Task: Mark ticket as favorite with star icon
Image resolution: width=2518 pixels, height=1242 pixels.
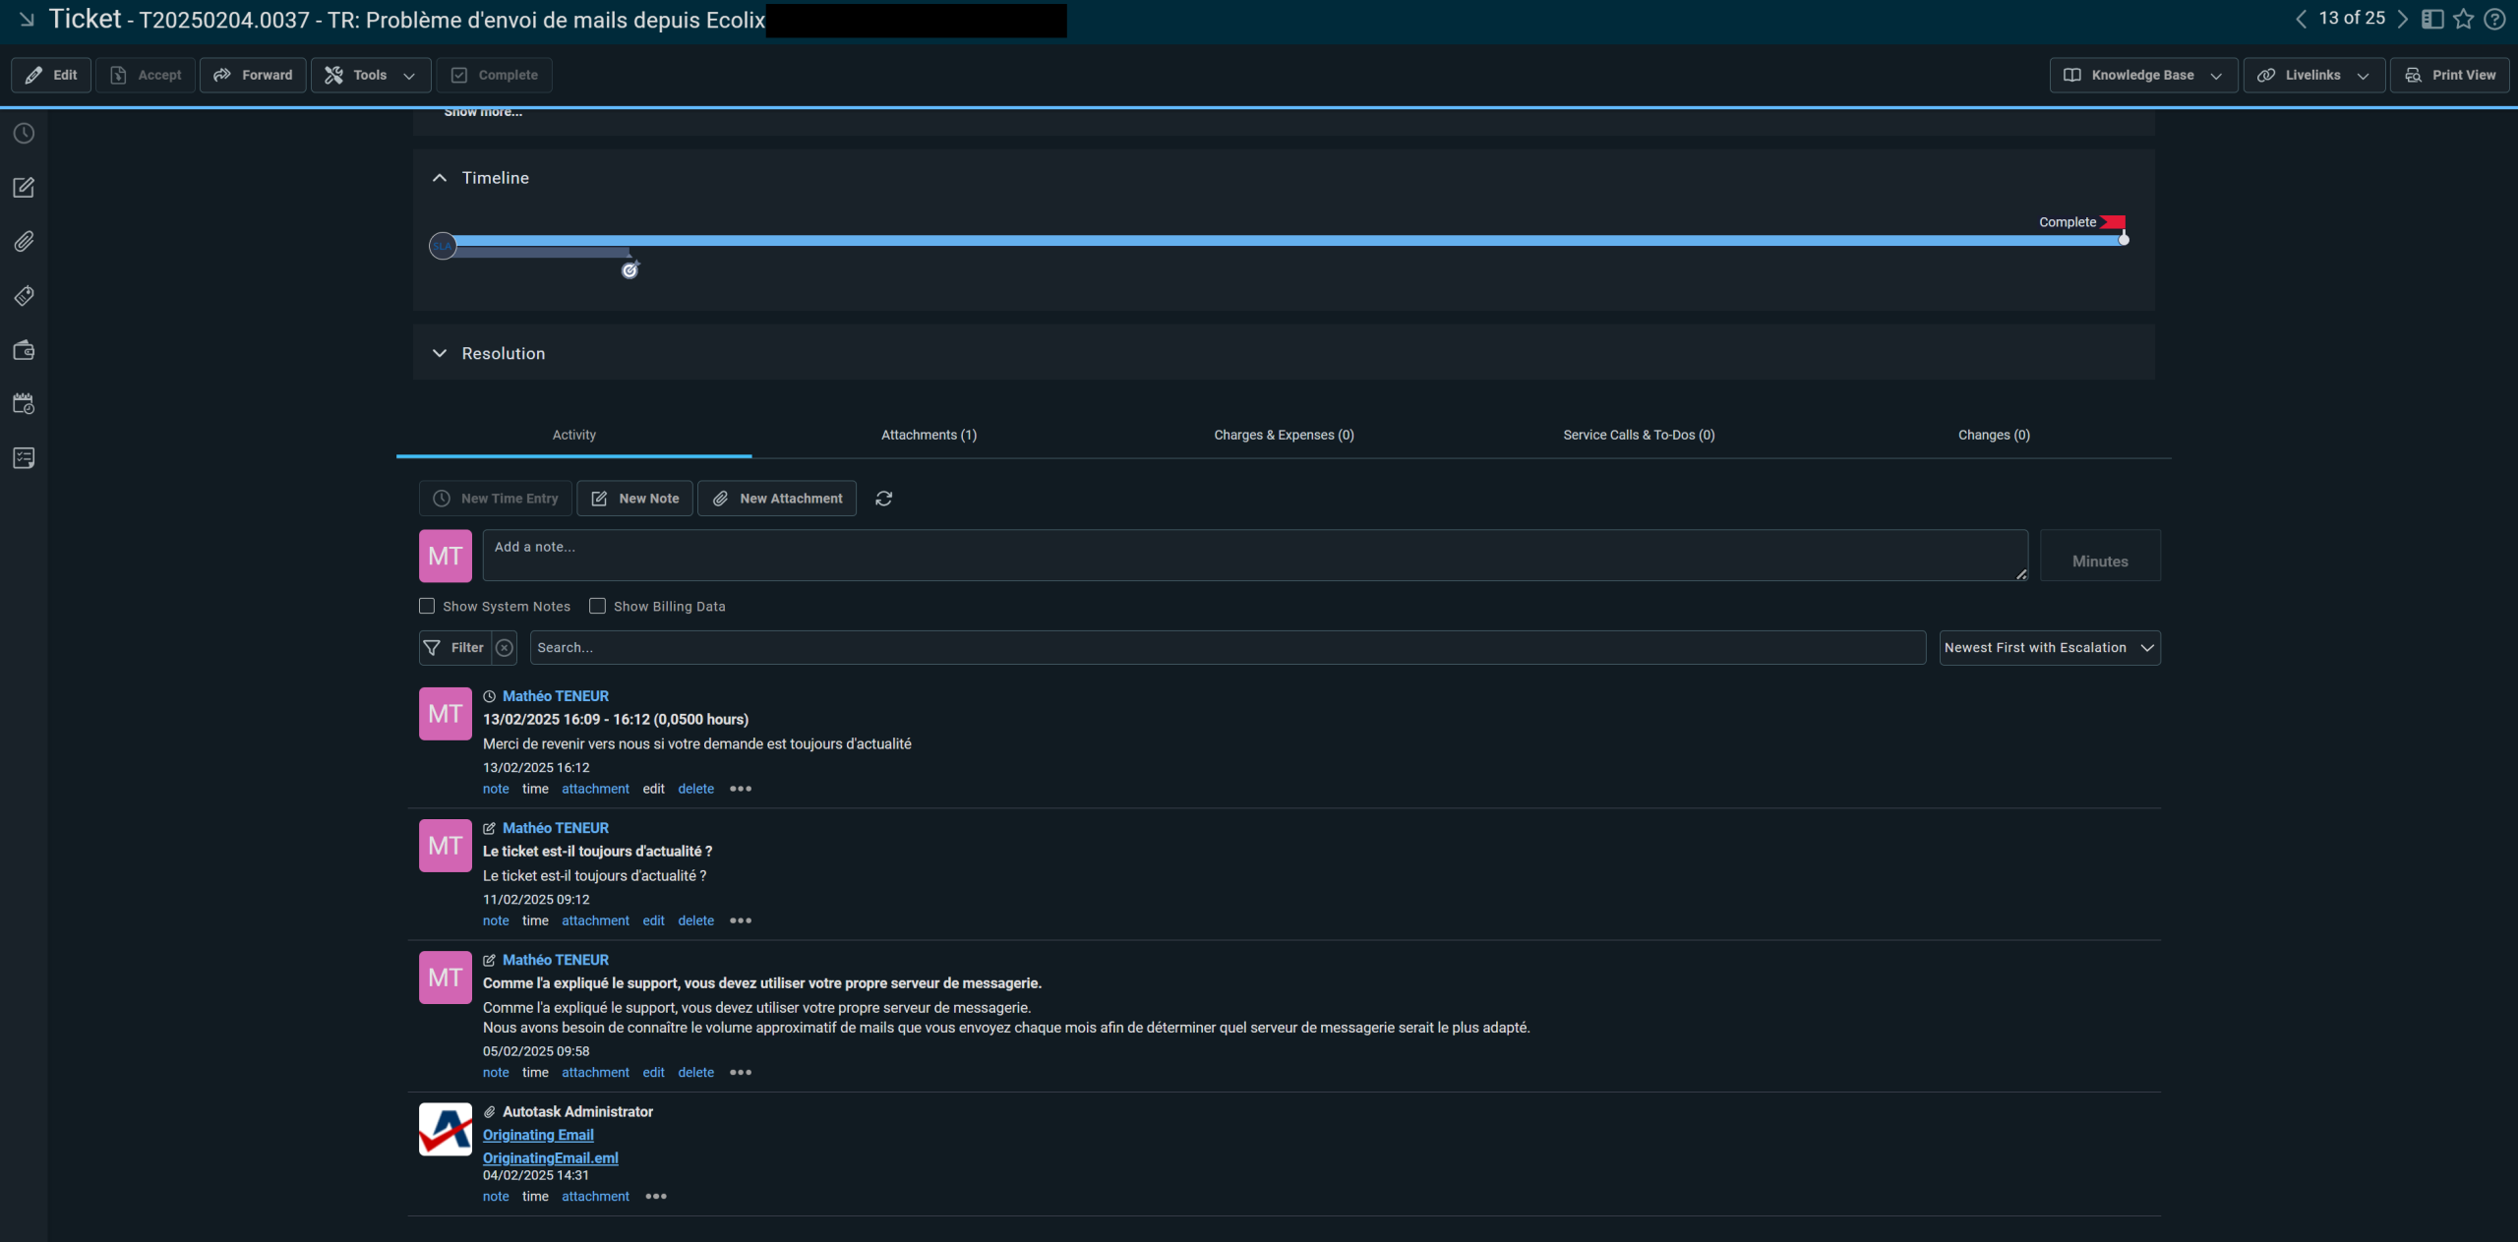Action: point(2463,19)
